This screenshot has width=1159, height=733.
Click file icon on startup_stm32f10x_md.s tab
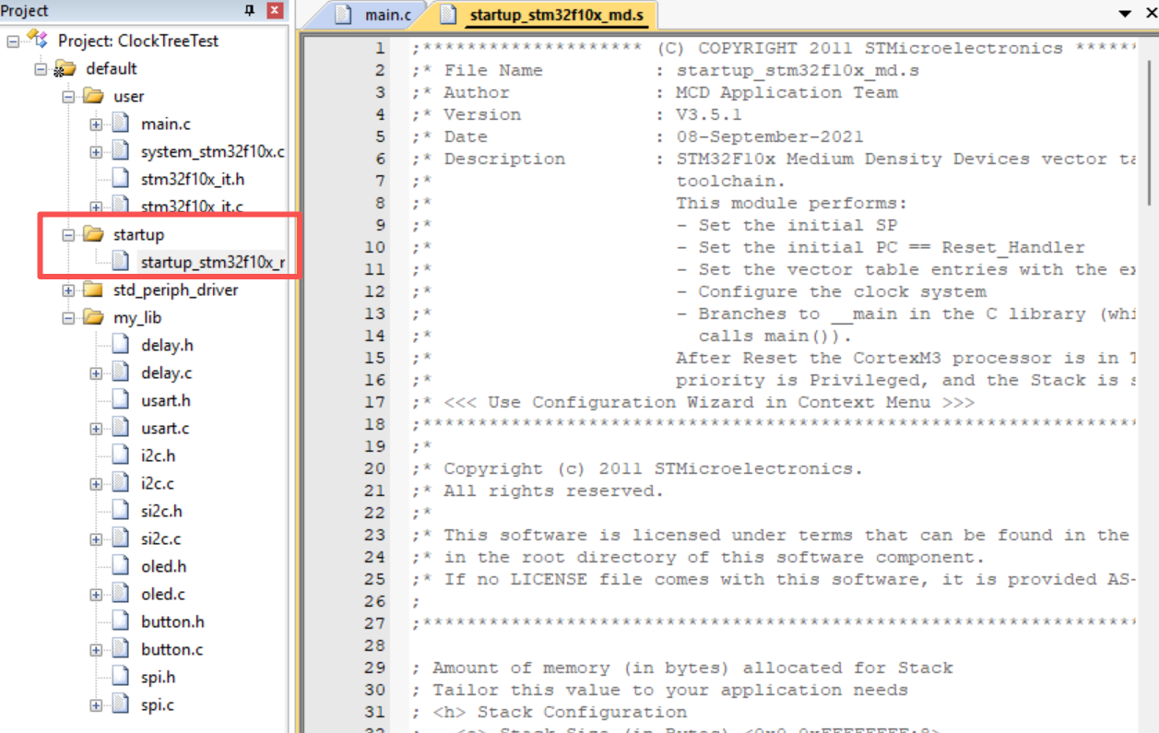[448, 15]
